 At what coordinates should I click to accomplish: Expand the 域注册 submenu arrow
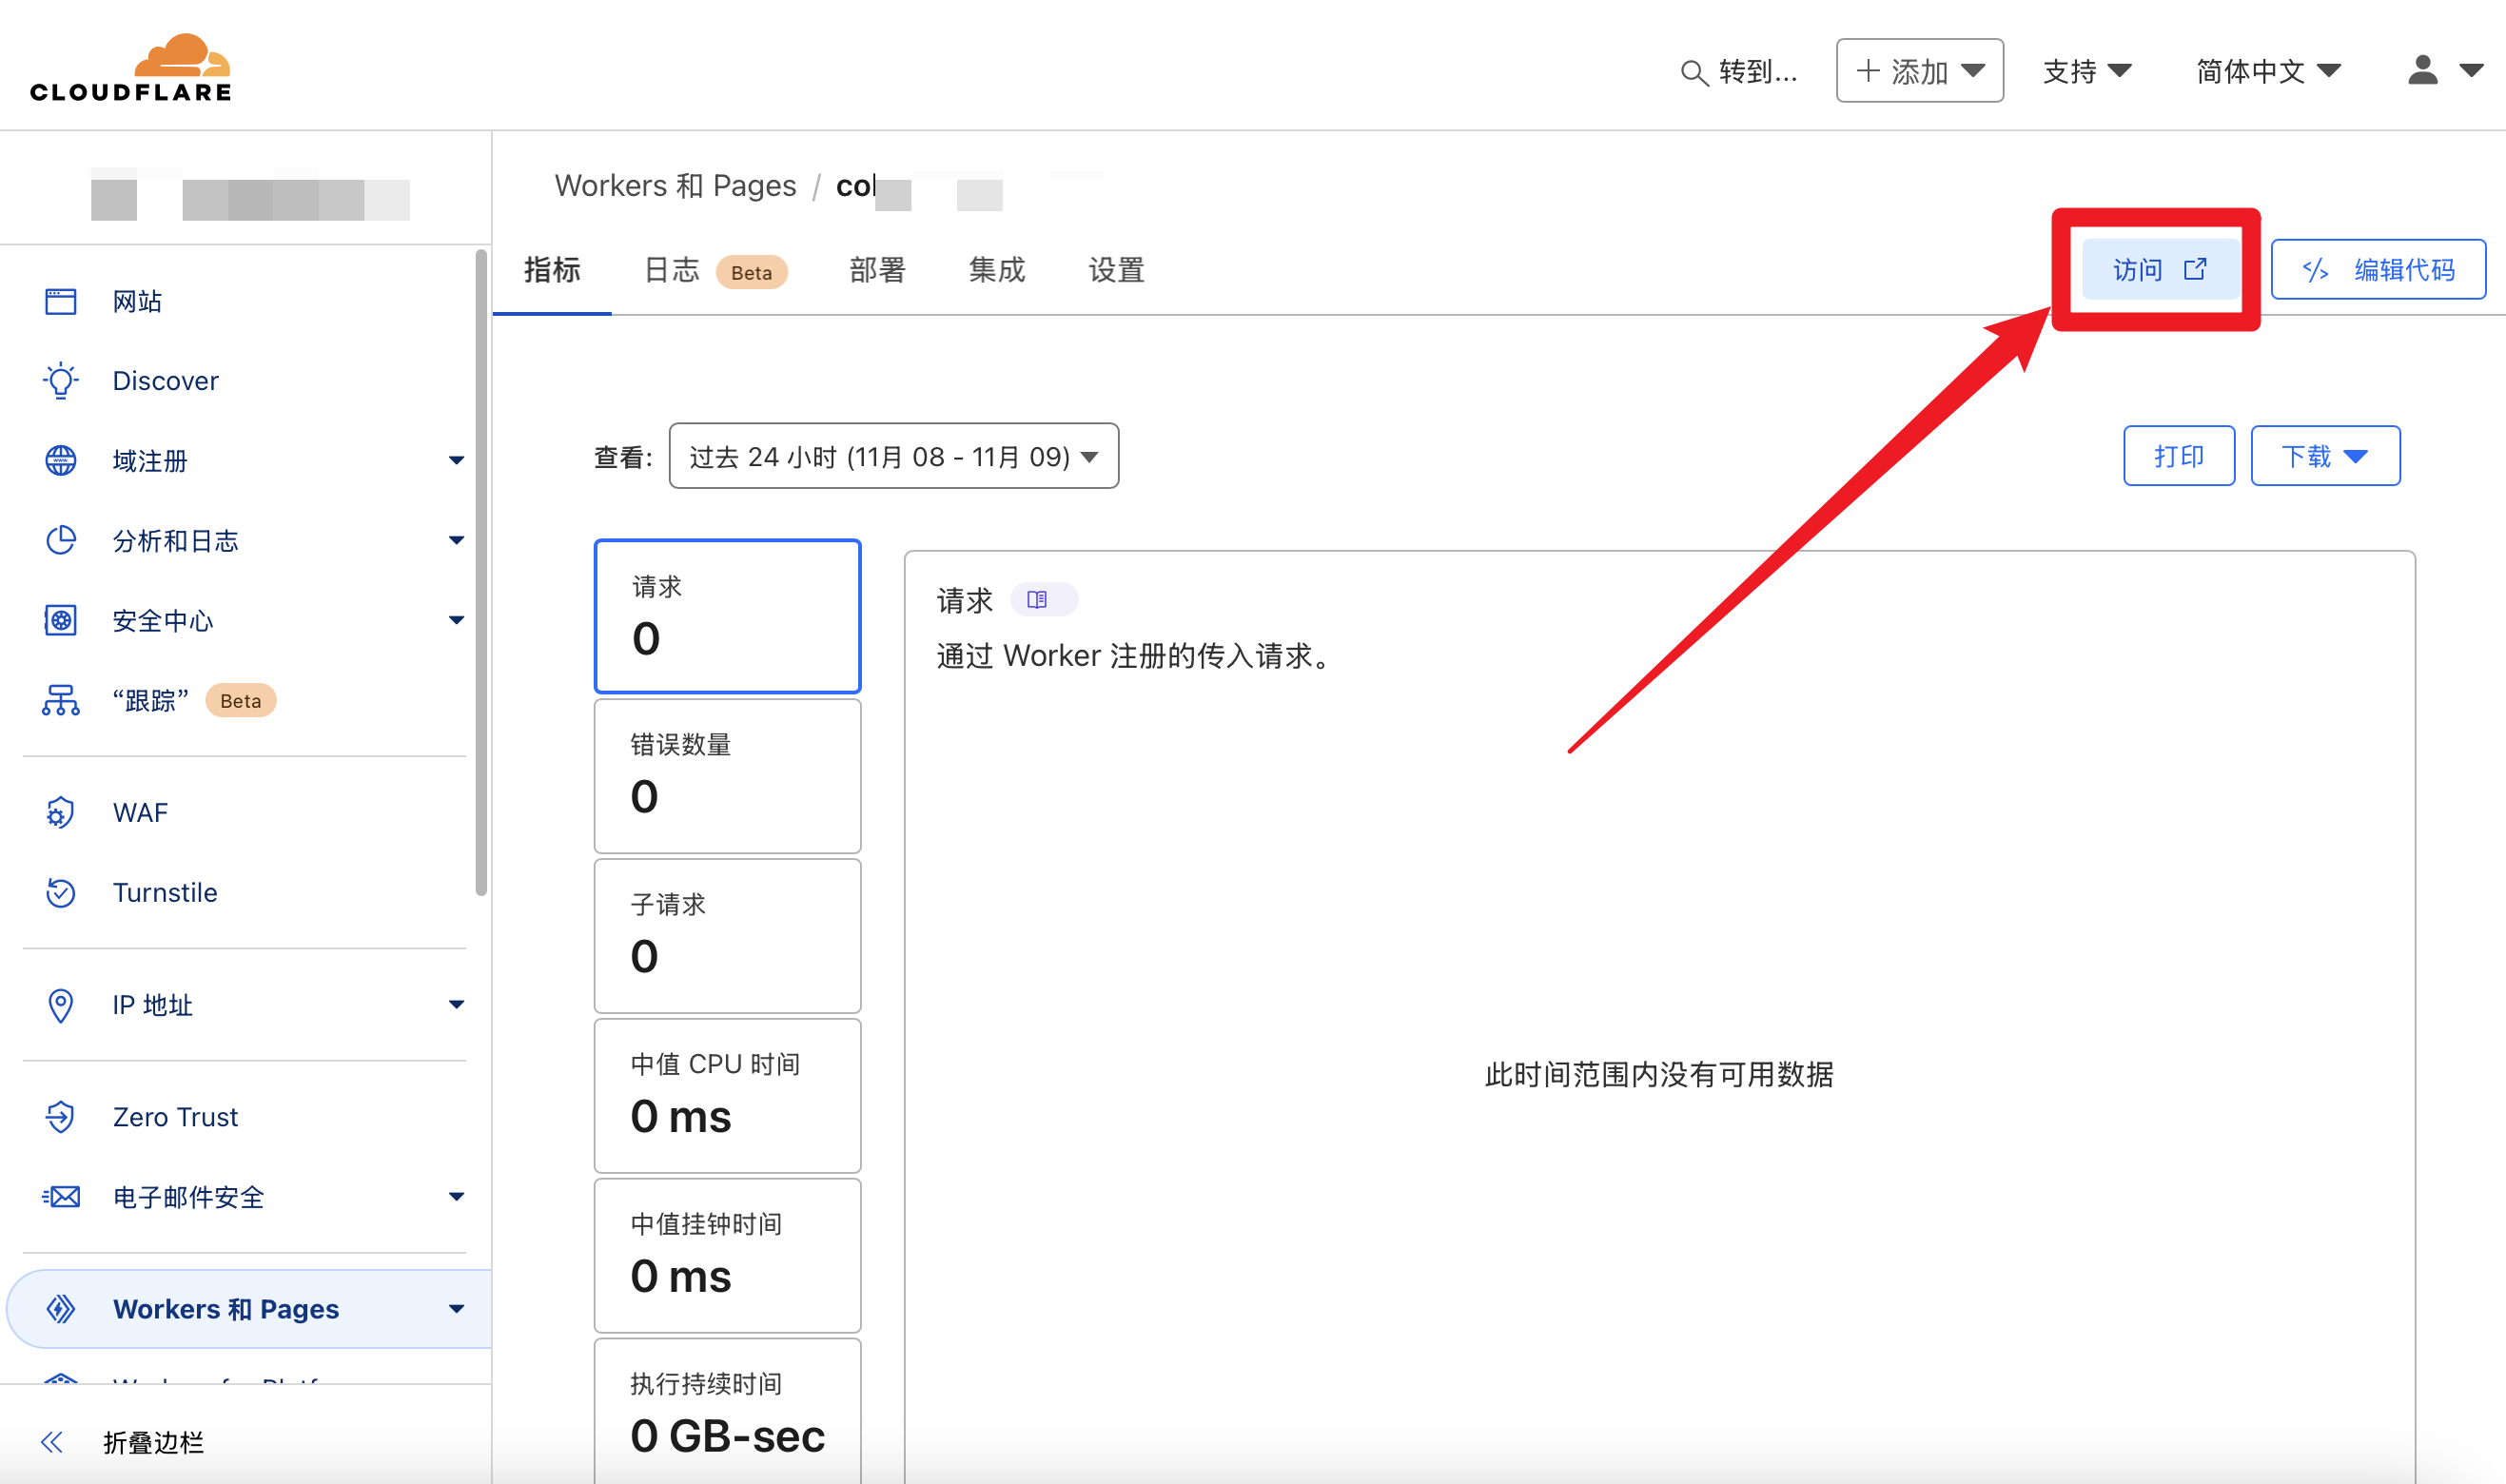[456, 461]
